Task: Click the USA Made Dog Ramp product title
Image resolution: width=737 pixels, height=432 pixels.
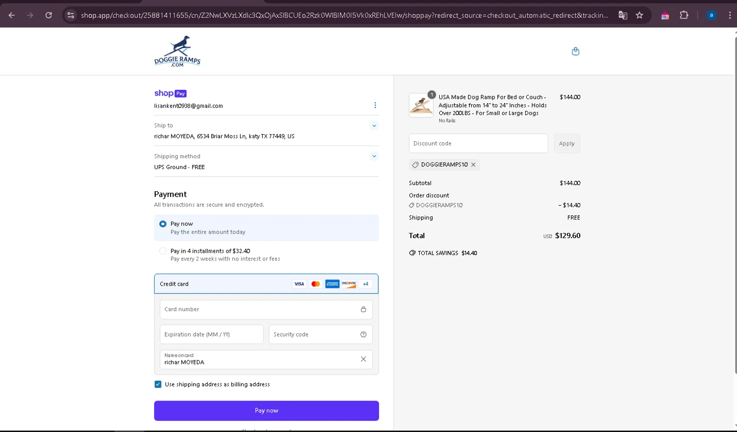Action: (x=493, y=105)
